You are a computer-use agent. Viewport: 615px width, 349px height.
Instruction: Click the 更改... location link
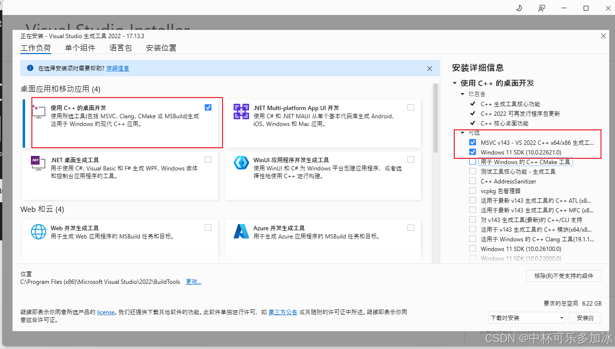pyautogui.click(x=194, y=281)
